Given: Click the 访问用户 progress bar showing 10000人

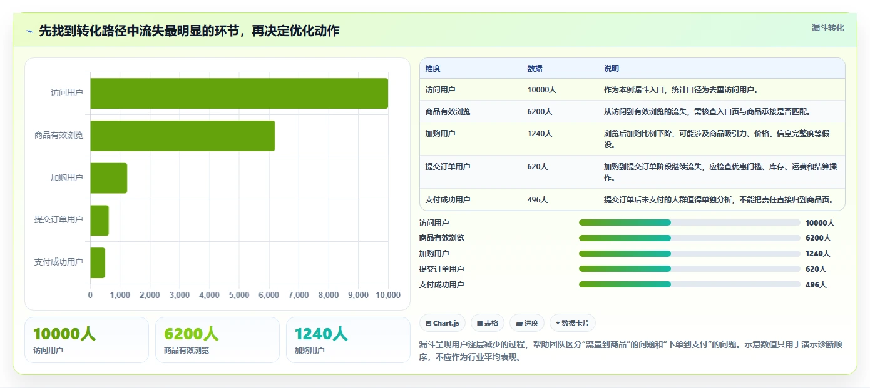Looking at the screenshot, I should [689, 222].
